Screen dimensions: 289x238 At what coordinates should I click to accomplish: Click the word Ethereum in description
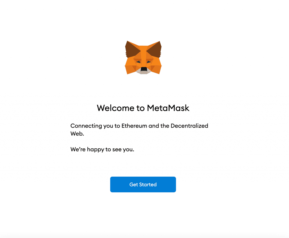[134, 126]
